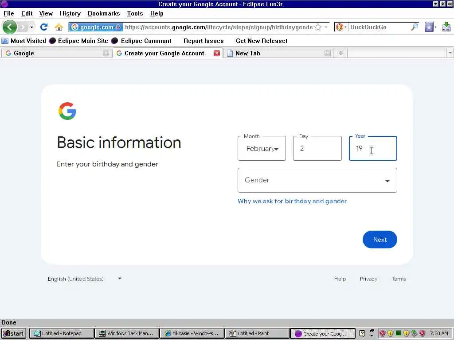This screenshot has width=454, height=340.
Task: Click the taskbar clock showing 7:20 AM
Action: coord(439,333)
